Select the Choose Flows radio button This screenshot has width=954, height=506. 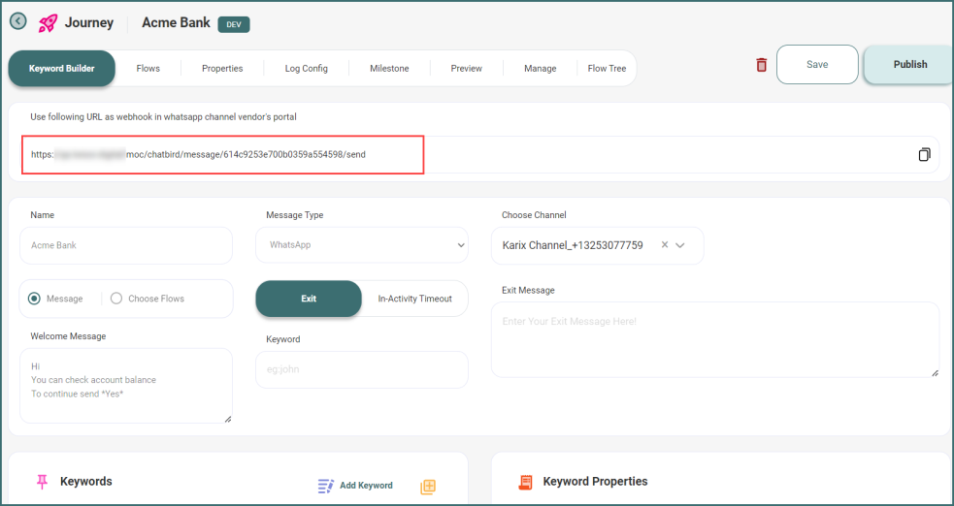click(x=116, y=299)
